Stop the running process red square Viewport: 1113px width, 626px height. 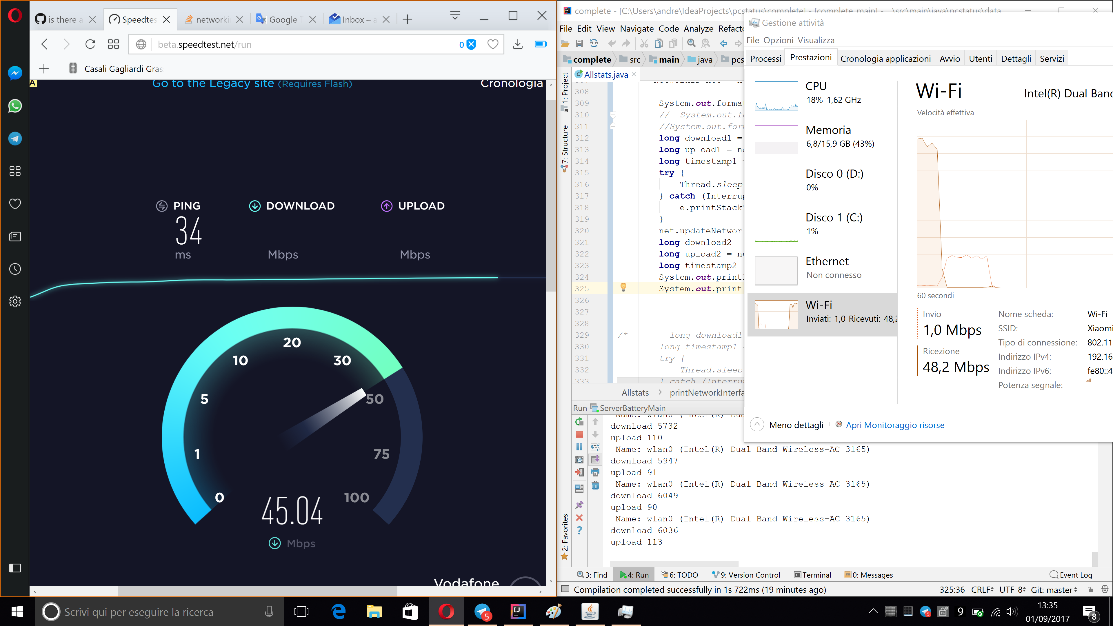(x=579, y=434)
